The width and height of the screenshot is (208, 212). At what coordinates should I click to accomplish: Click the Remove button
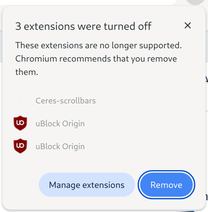pyautogui.click(x=166, y=185)
